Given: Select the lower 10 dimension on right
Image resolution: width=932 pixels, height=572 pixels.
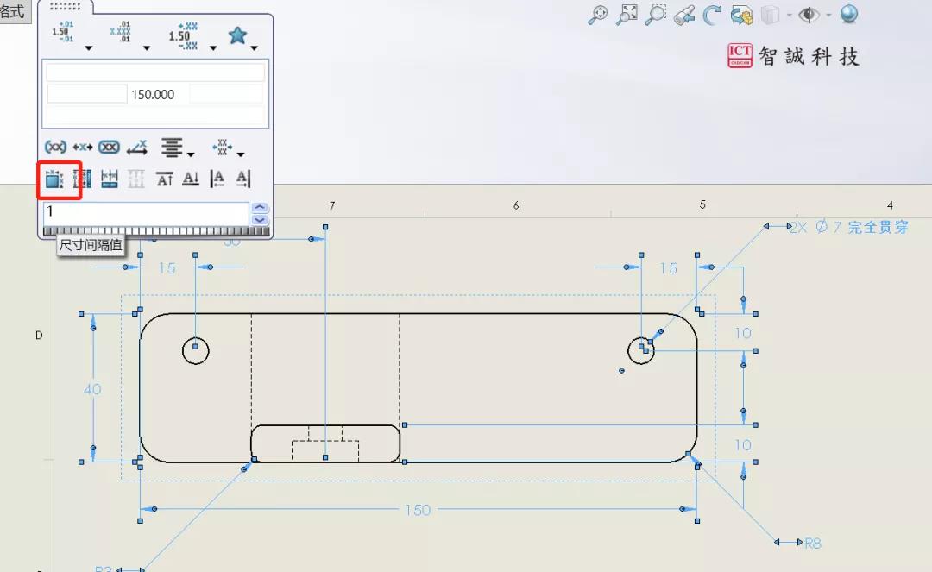Looking at the screenshot, I should [x=743, y=445].
